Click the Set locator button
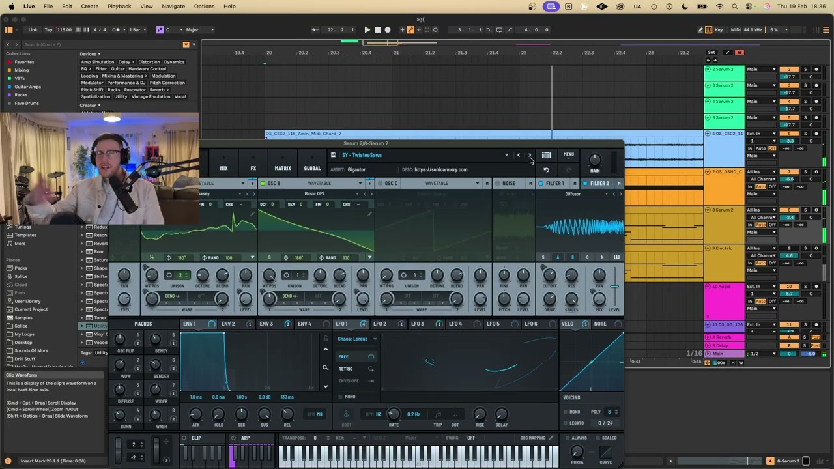Viewport: 834px width, 469px height. click(712, 52)
